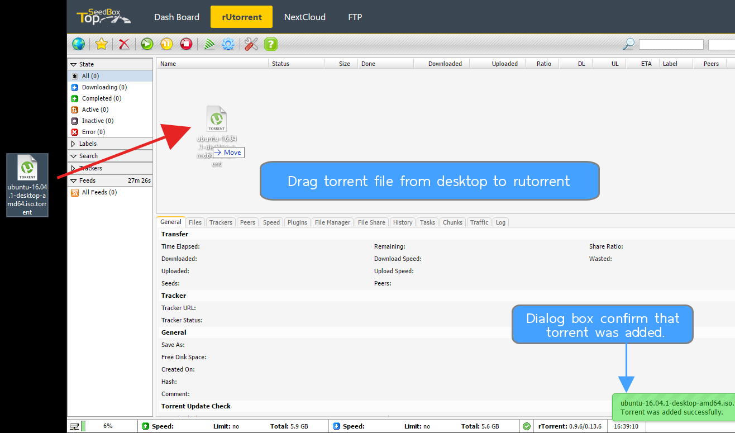Image resolution: width=735 pixels, height=433 pixels.
Task: Click the globe Add Torrent icon
Action: coord(79,44)
